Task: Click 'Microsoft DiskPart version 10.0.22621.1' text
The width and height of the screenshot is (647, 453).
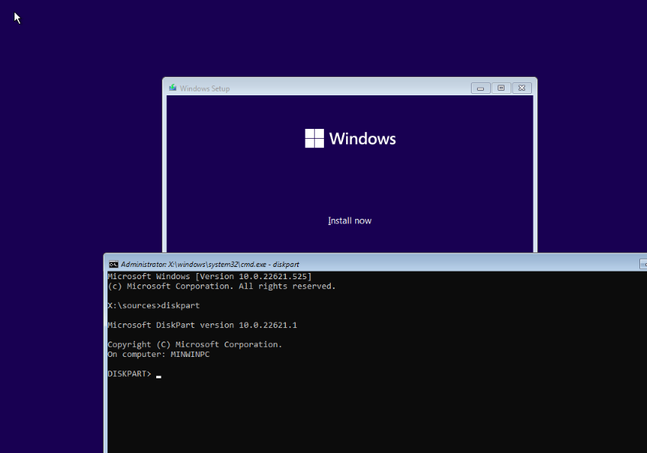Action: [202, 325]
